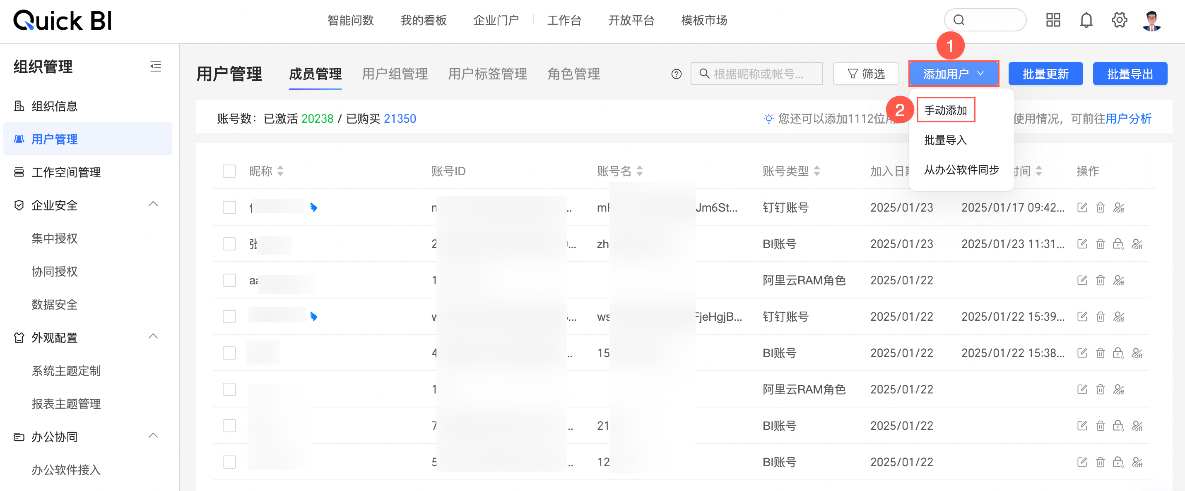Switch to the 用户组管理 tab
The width and height of the screenshot is (1185, 491).
(394, 74)
